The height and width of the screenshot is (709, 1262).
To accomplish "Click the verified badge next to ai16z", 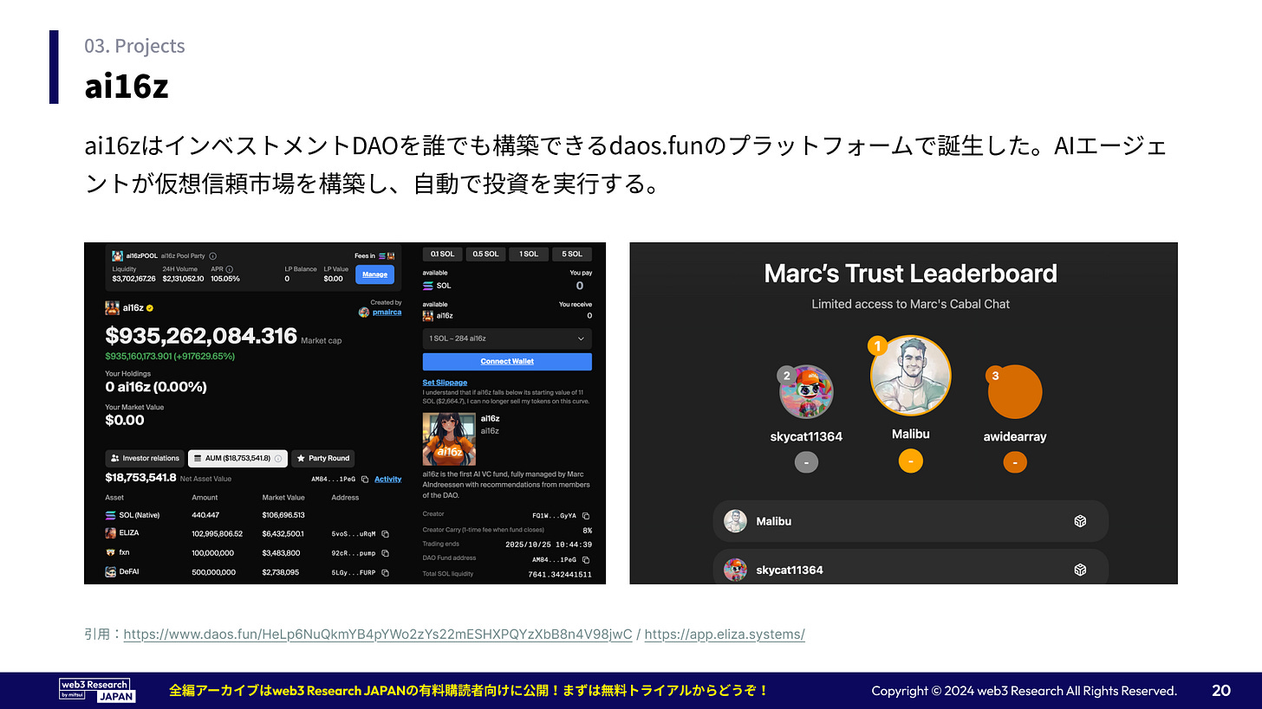I will 150,307.
